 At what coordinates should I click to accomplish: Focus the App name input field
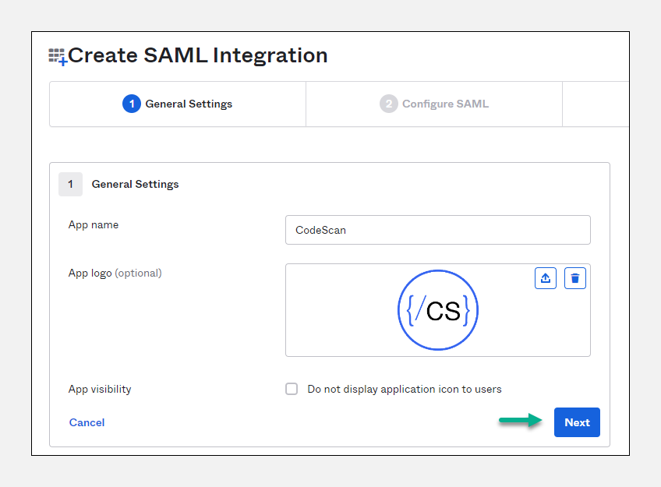click(x=437, y=230)
